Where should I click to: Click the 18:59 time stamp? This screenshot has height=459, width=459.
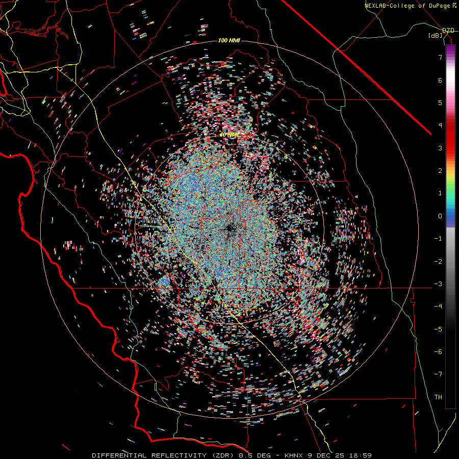coord(361,455)
